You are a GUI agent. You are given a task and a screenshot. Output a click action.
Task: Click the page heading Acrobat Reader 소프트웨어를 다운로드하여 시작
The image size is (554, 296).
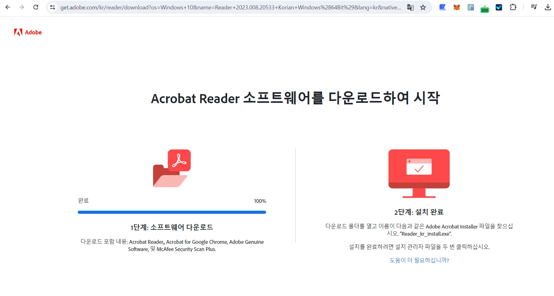(x=295, y=98)
